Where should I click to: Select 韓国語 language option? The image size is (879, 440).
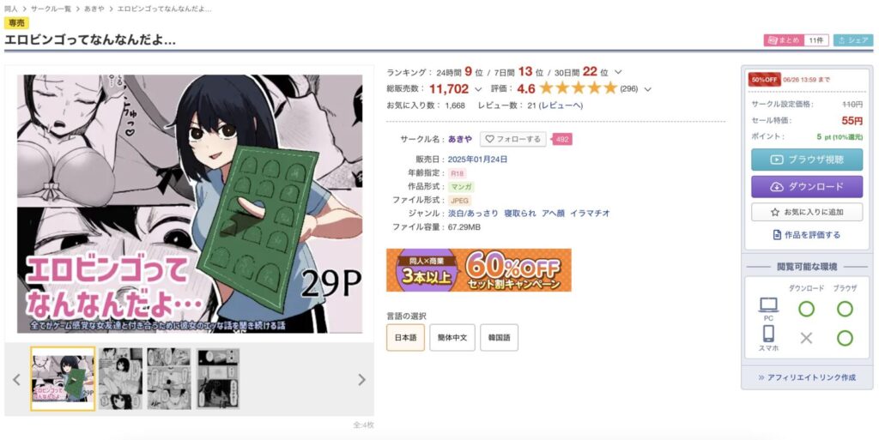tap(499, 338)
